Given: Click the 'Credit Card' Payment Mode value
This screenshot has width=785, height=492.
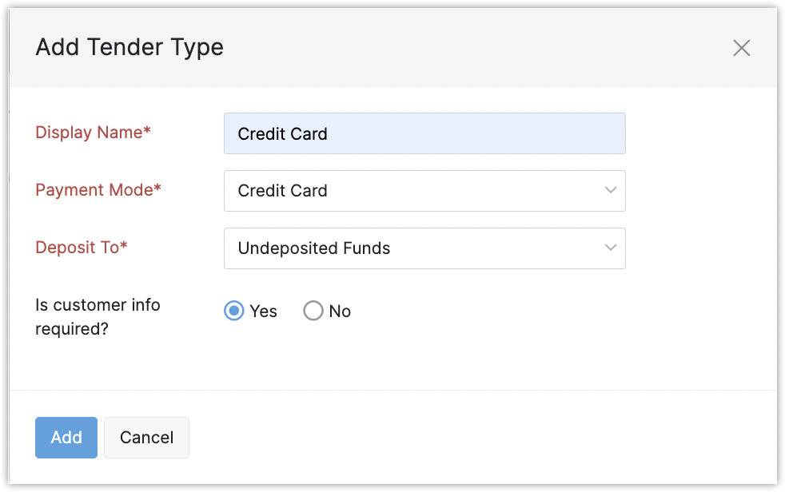Looking at the screenshot, I should coord(282,191).
